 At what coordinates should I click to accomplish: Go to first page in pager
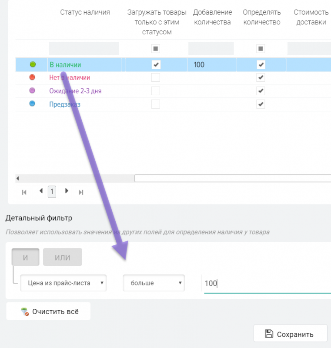[x=24, y=192]
